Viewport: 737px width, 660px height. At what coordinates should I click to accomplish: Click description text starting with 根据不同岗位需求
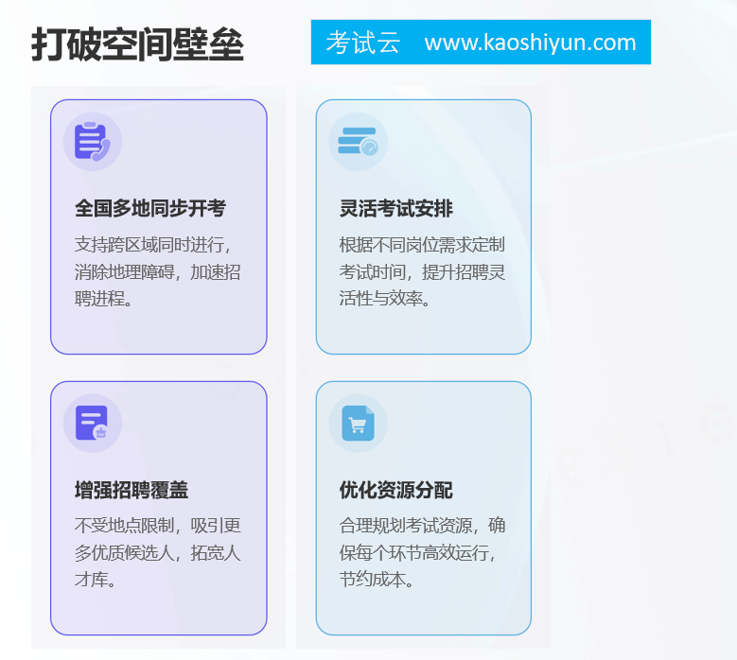[x=422, y=271]
